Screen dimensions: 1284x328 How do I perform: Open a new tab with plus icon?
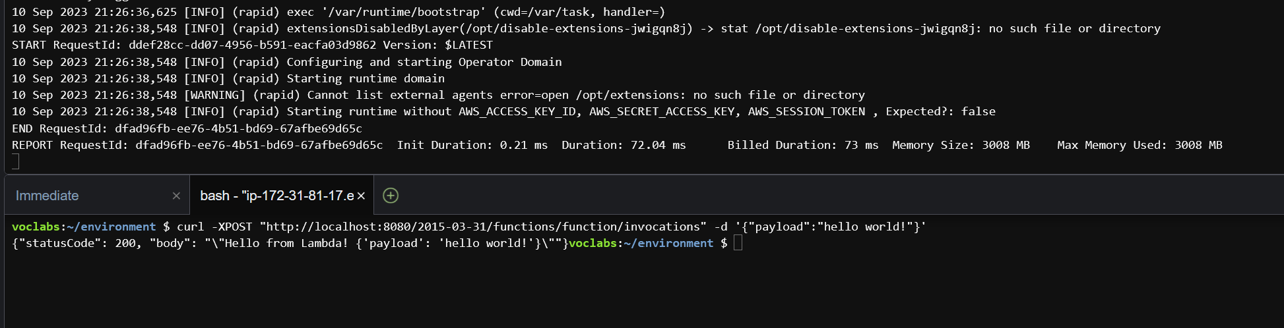pyautogui.click(x=391, y=196)
